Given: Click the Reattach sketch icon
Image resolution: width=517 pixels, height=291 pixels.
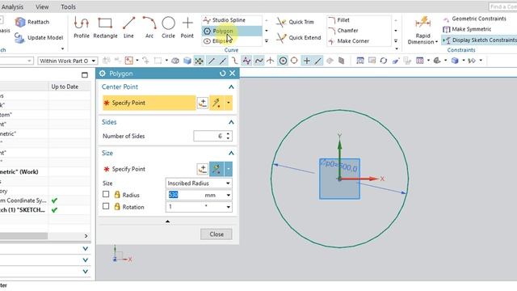Looking at the screenshot, I should 20,22.
